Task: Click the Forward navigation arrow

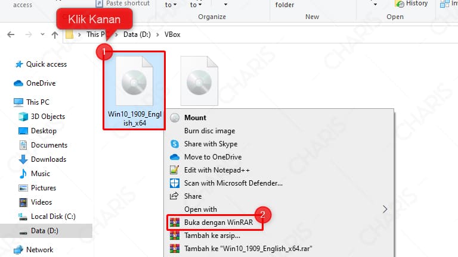Action: click(x=29, y=35)
